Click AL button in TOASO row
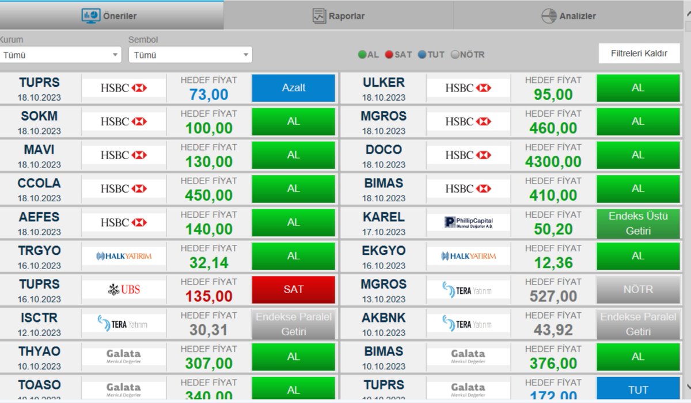The image size is (691, 403). pos(294,388)
